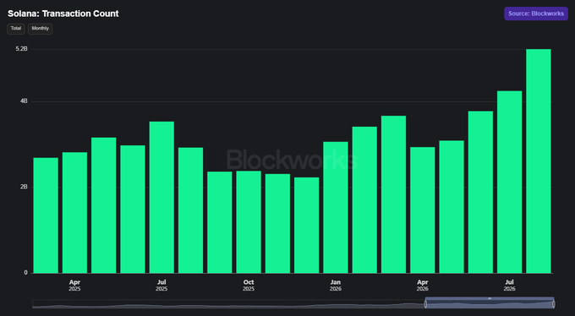
Task: Click the 0 y-axis label
Action: pos(25,273)
